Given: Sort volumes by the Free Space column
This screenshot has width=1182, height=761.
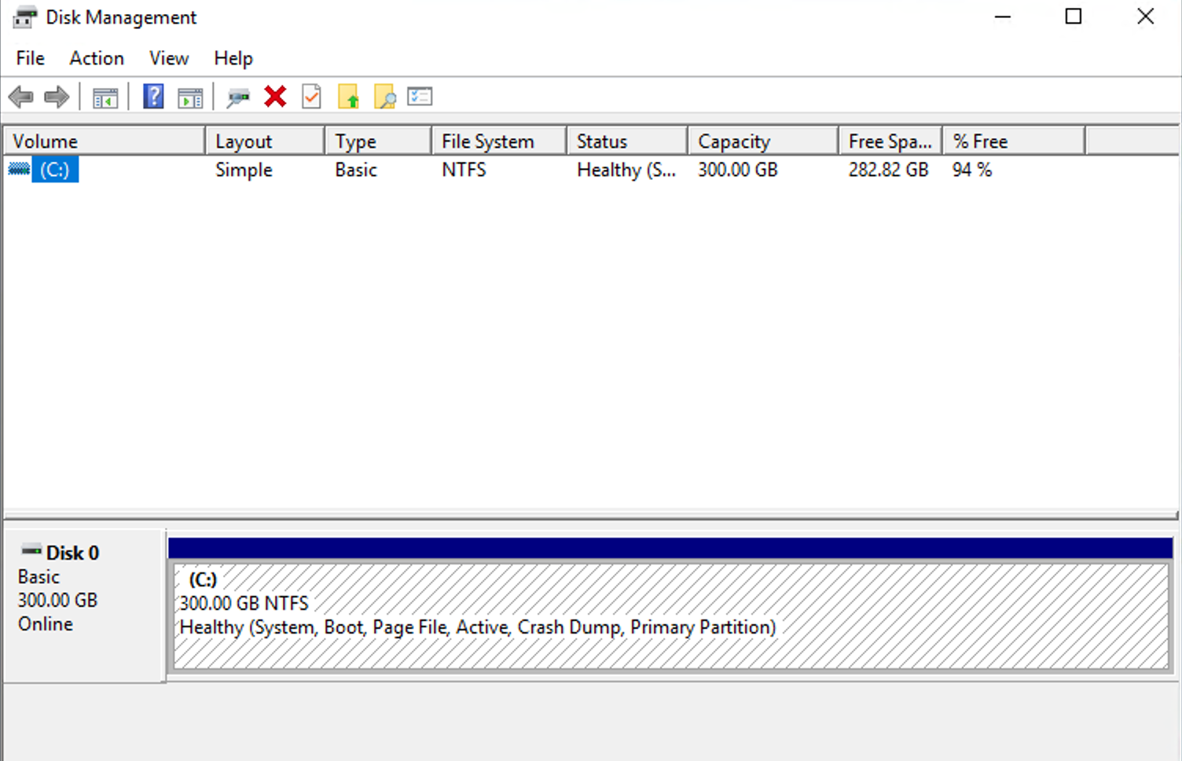Looking at the screenshot, I should coord(889,141).
